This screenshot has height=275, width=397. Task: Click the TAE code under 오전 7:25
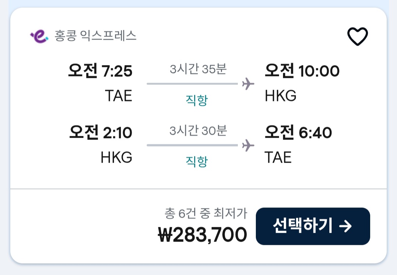(118, 96)
